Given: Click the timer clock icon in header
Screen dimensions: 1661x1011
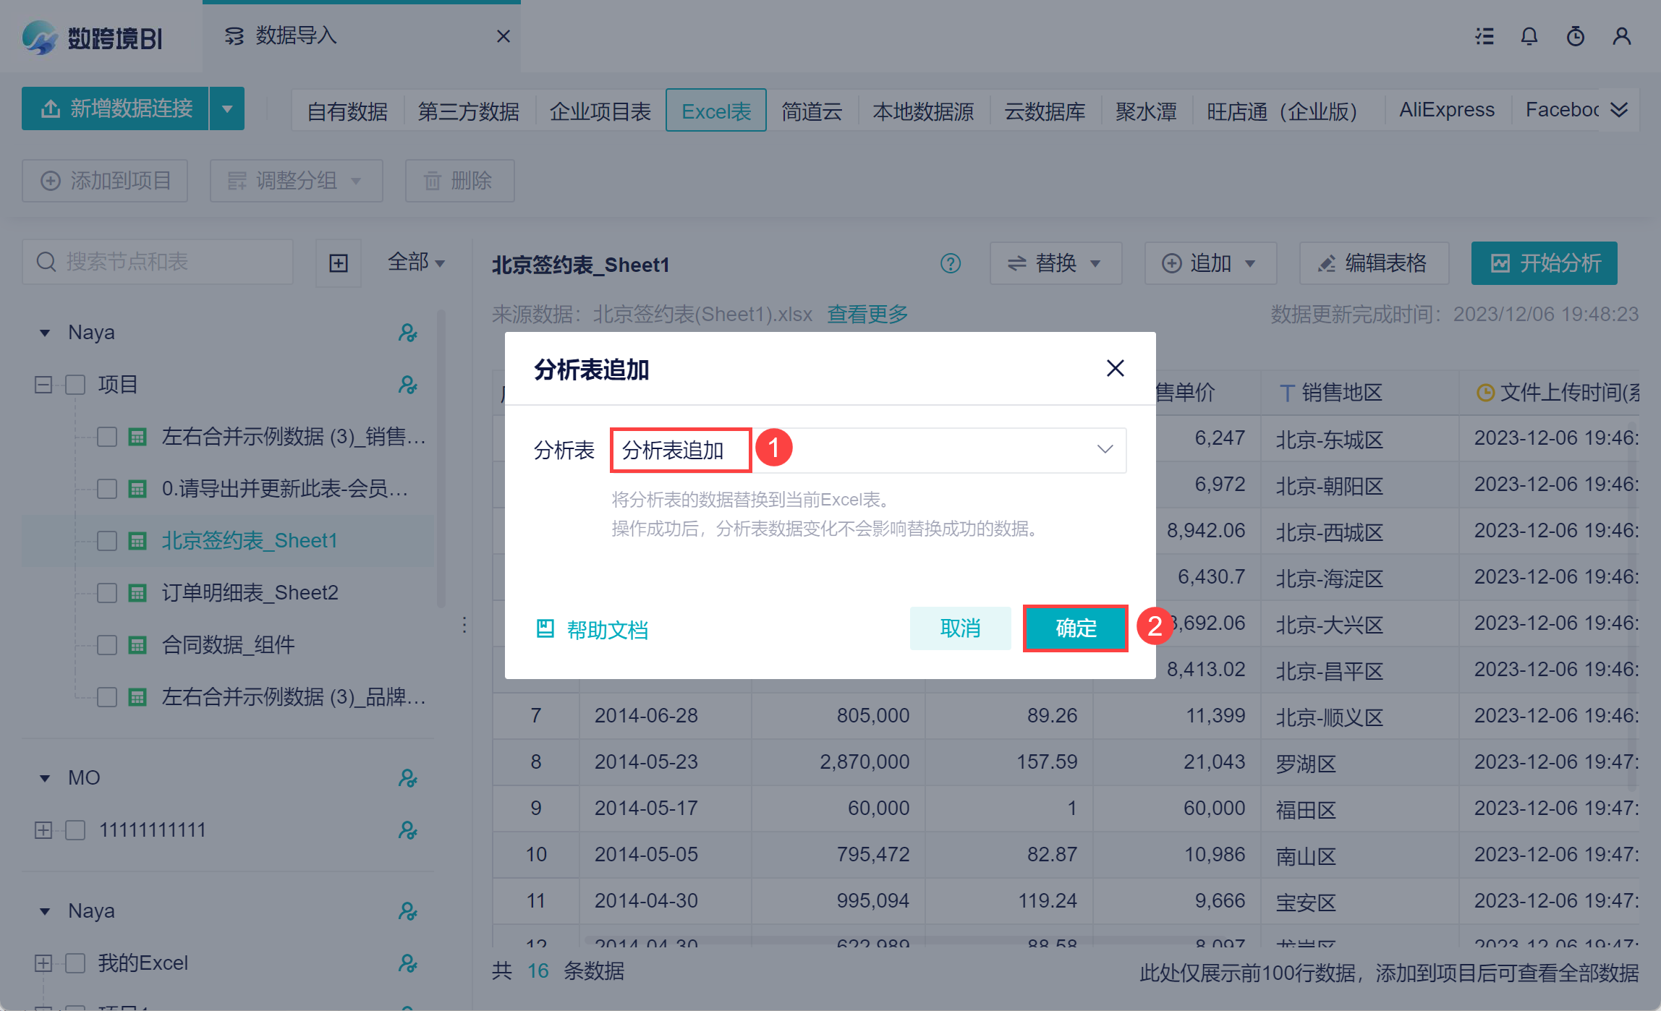Looking at the screenshot, I should pyautogui.click(x=1575, y=36).
